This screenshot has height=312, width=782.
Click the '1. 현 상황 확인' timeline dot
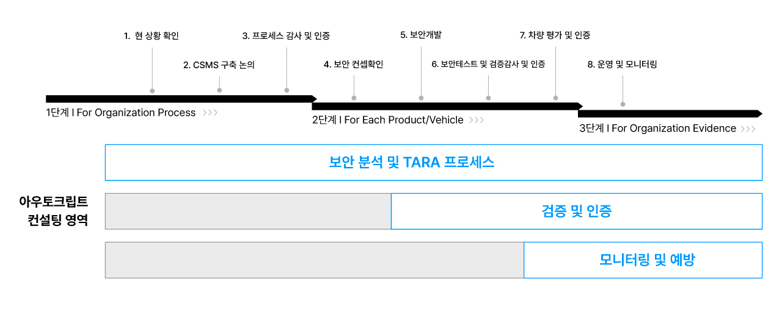click(152, 91)
